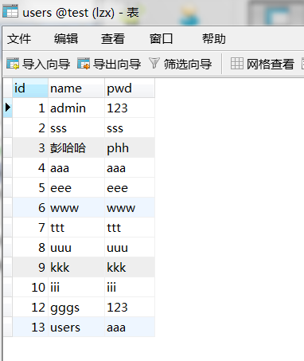Select the name cell of row id 8
304x361 pixels.
[x=76, y=247]
